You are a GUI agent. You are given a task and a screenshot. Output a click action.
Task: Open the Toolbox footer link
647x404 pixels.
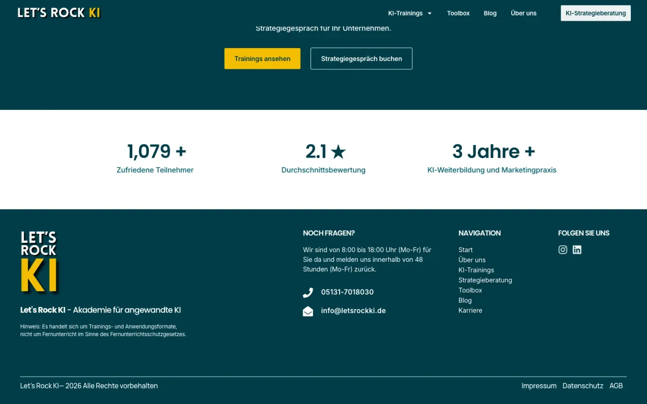(470, 290)
